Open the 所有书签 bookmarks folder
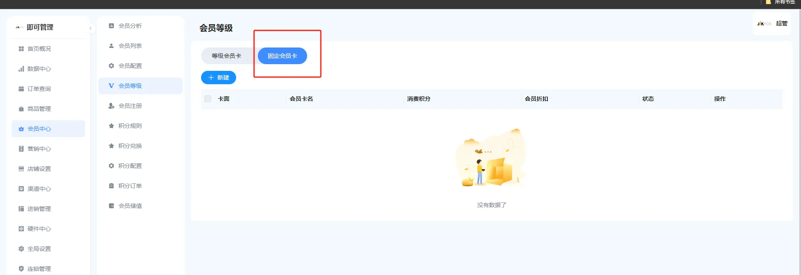Screen dimensions: 801x275 pyautogui.click(x=781, y=2)
